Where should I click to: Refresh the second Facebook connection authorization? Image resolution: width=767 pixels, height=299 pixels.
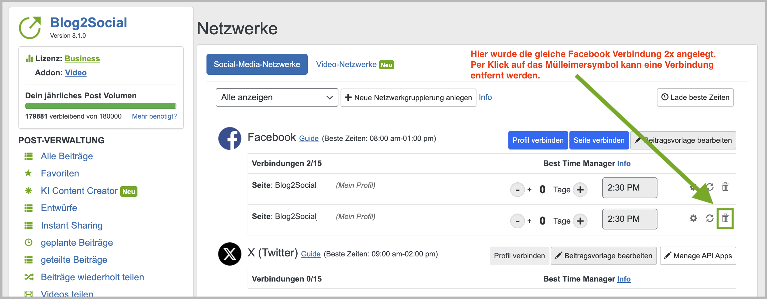pyautogui.click(x=710, y=218)
